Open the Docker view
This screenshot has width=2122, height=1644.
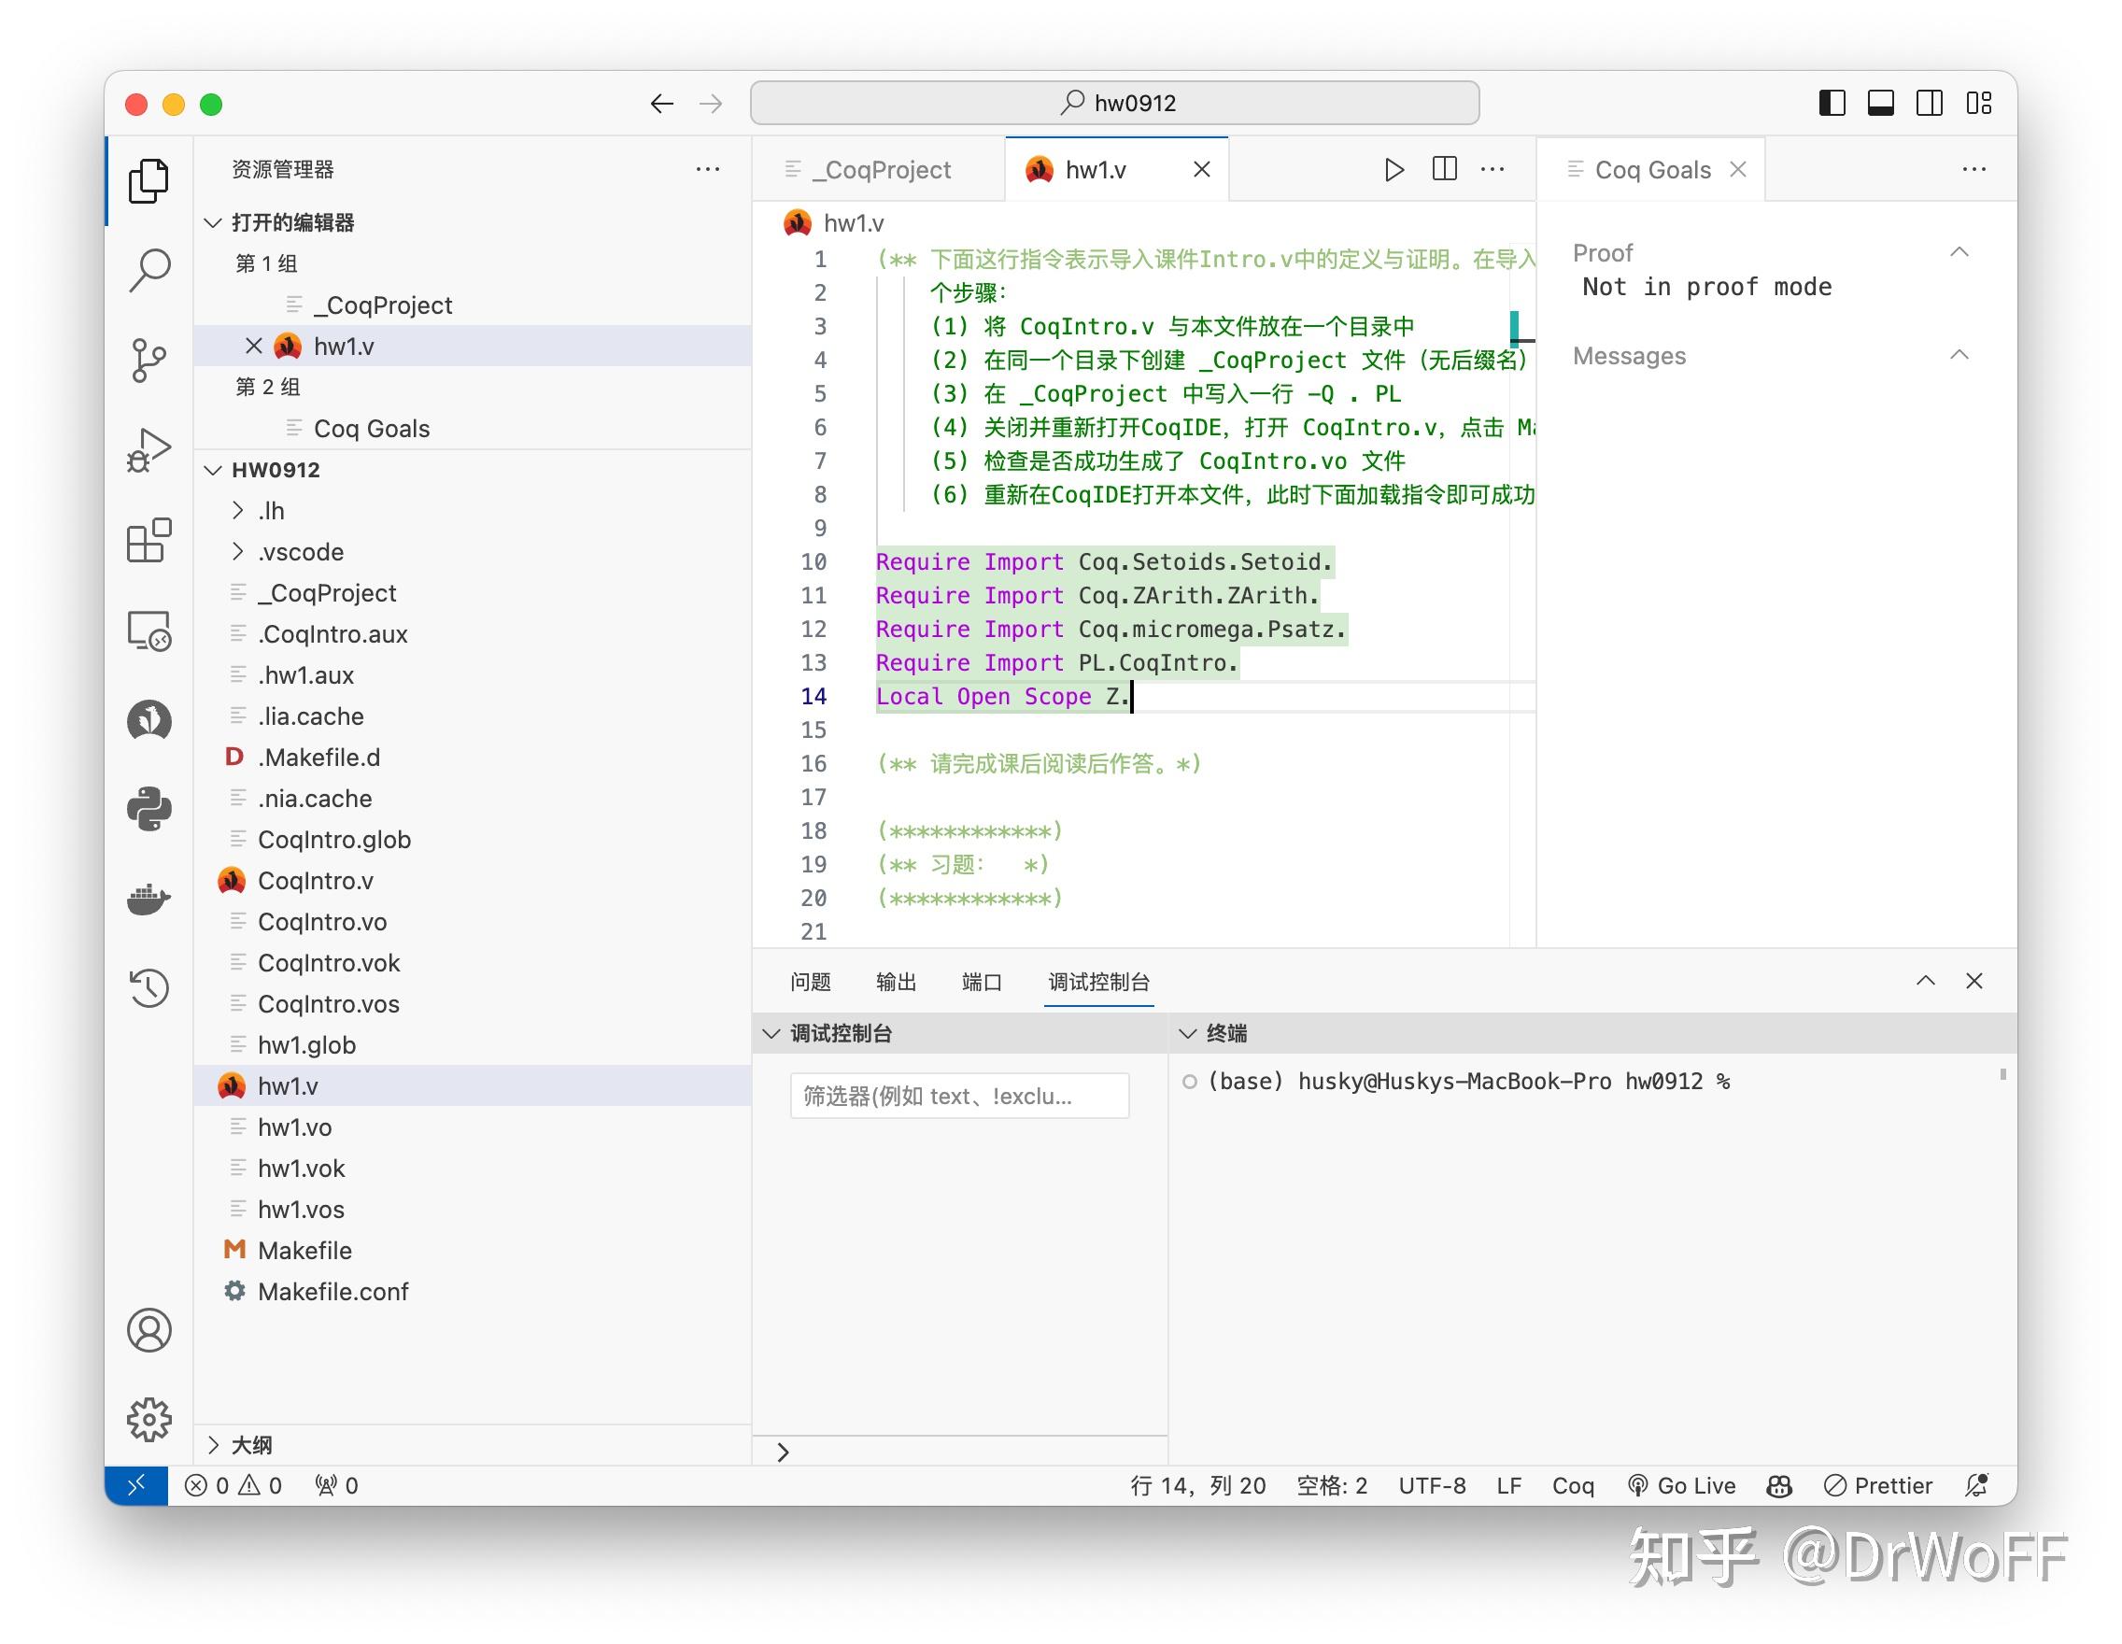coord(149,899)
